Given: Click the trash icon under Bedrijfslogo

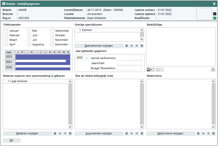Looking at the screenshot, I should (213, 70).
